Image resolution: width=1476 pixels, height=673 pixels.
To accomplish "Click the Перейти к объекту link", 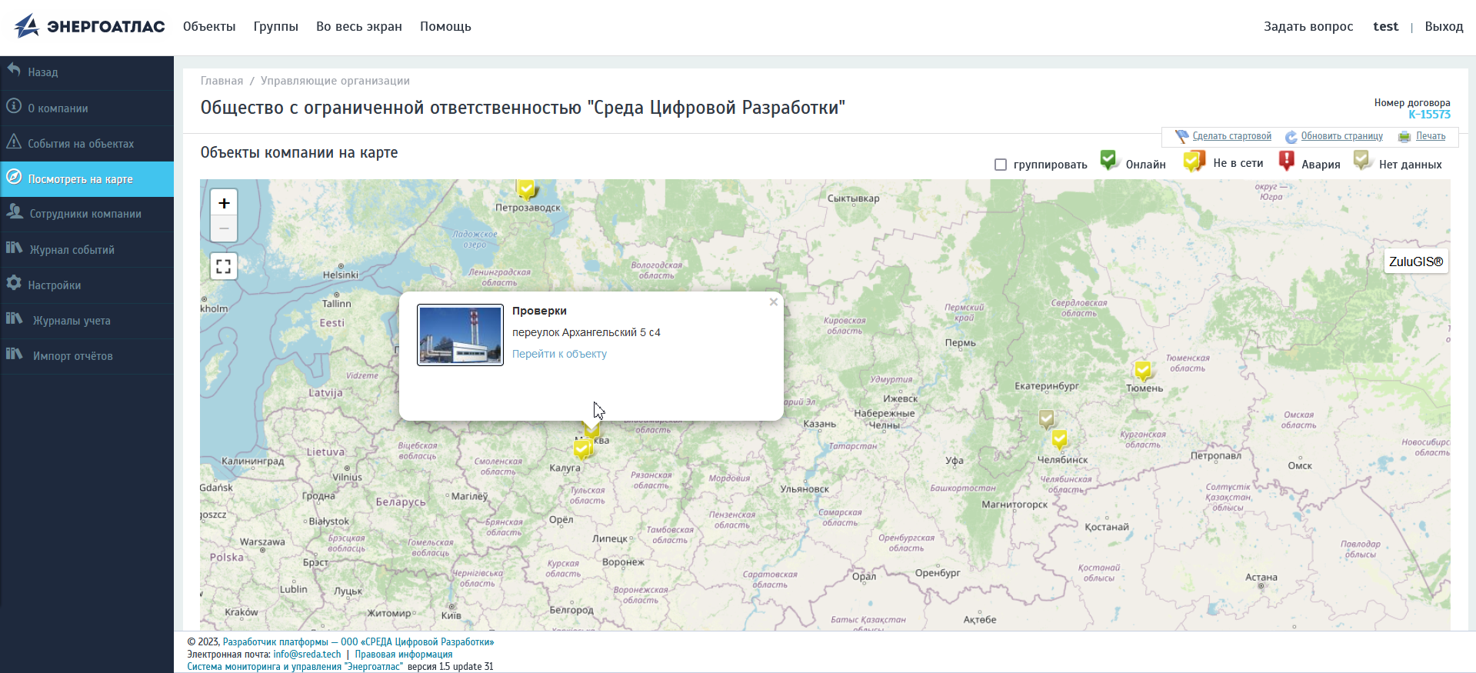I will click(559, 354).
